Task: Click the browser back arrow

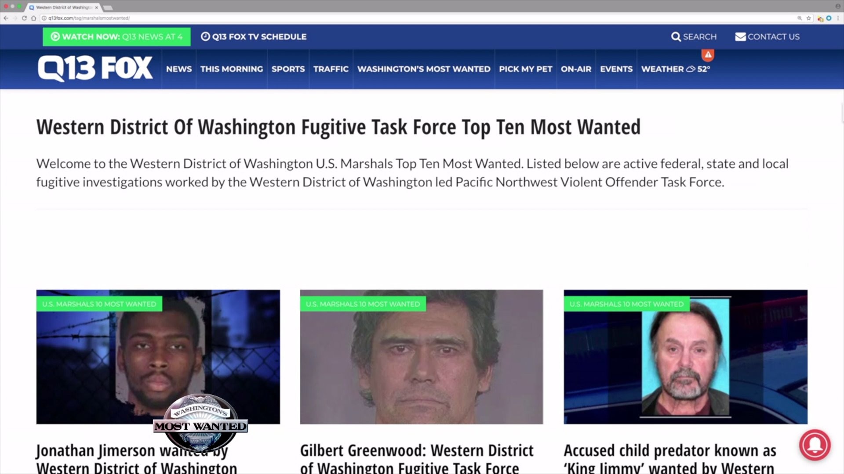Action: pyautogui.click(x=6, y=18)
